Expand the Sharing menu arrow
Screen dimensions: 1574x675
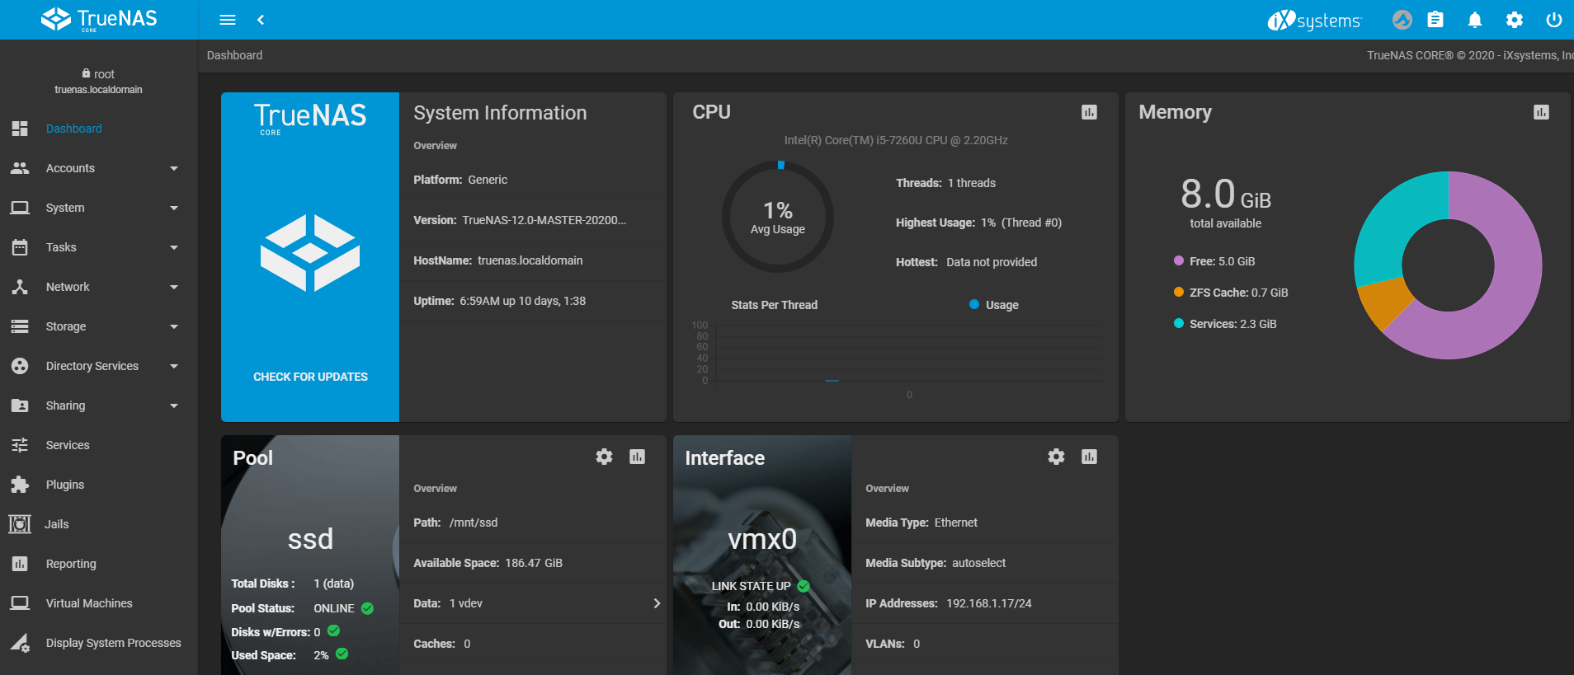point(174,406)
